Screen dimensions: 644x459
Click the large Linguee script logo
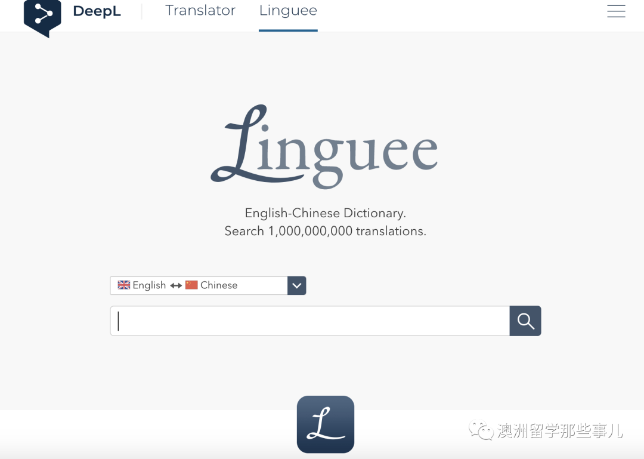click(324, 146)
